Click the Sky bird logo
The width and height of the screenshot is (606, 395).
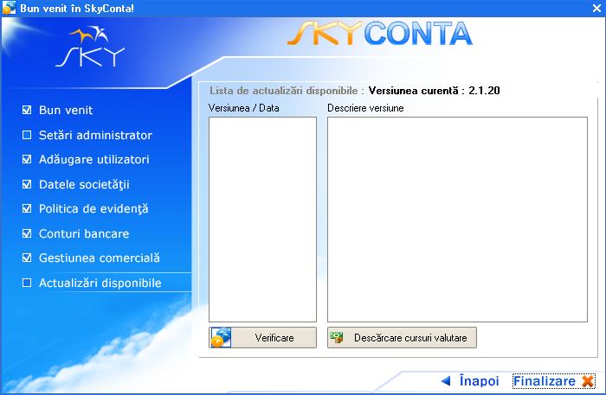[x=90, y=47]
